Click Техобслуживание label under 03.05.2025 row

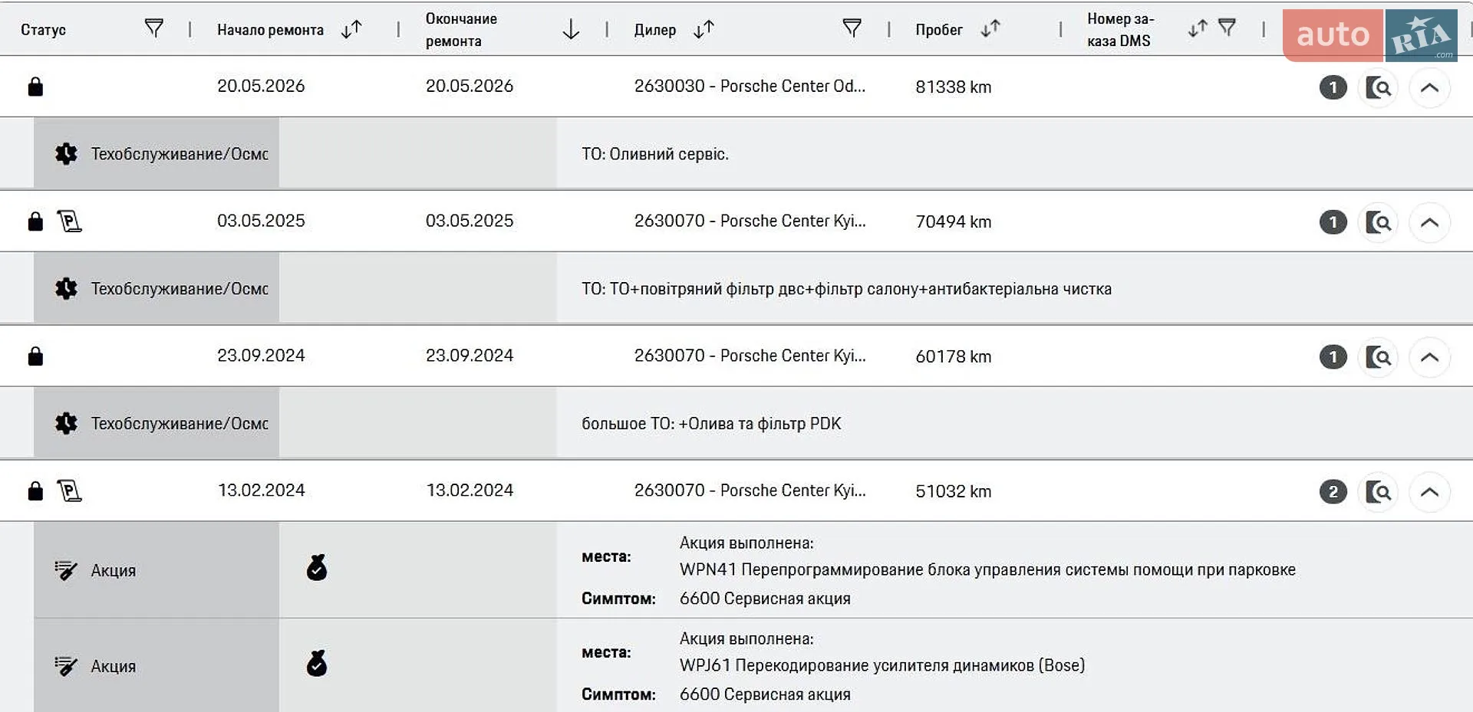tap(180, 289)
